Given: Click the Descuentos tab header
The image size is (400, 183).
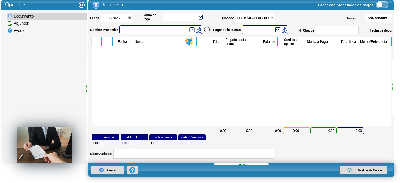Looking at the screenshot, I should [105, 137].
